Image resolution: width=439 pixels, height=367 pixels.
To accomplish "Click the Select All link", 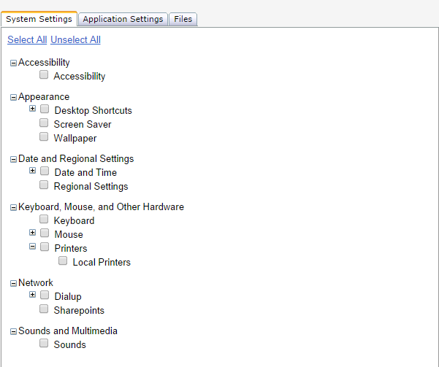I will point(27,39).
